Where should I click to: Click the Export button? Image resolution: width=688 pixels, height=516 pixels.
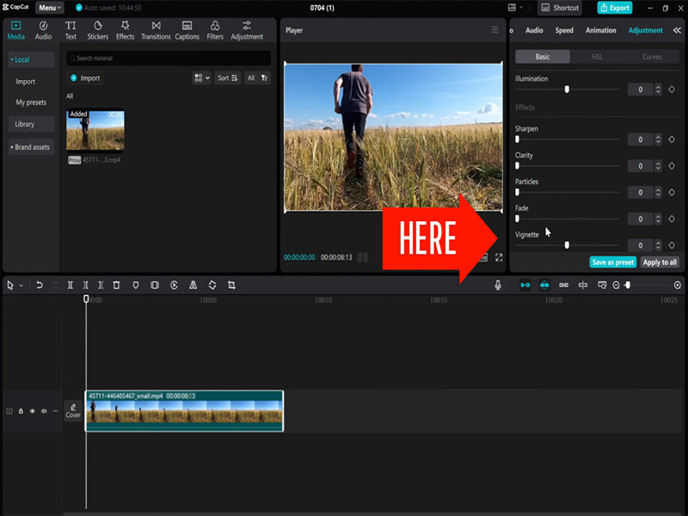(x=614, y=8)
